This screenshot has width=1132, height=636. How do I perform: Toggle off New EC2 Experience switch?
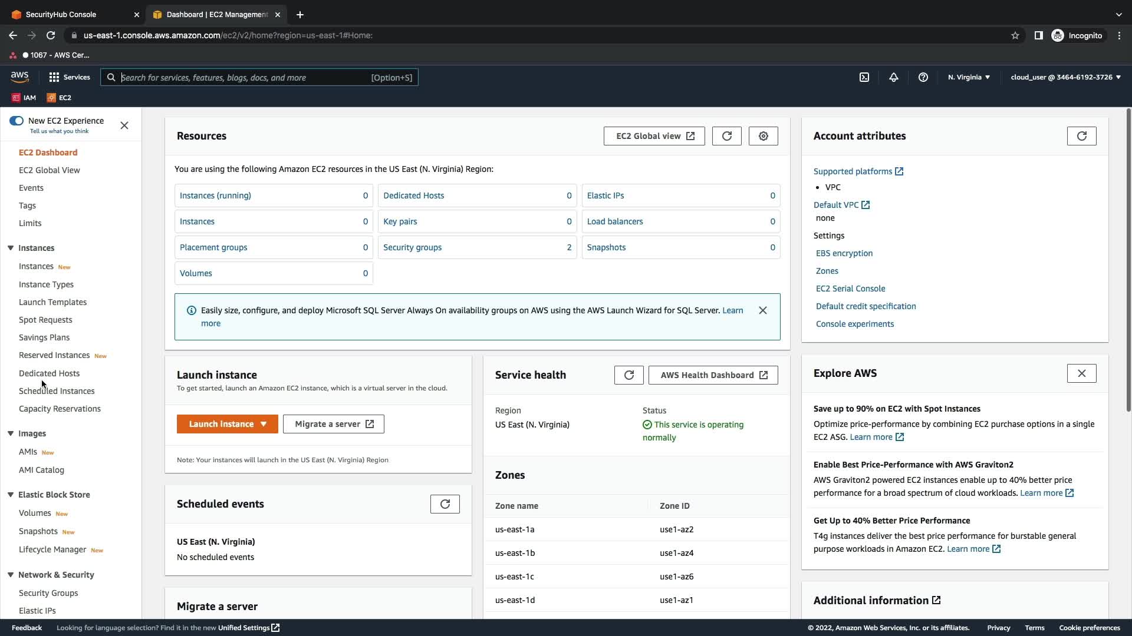tap(17, 121)
